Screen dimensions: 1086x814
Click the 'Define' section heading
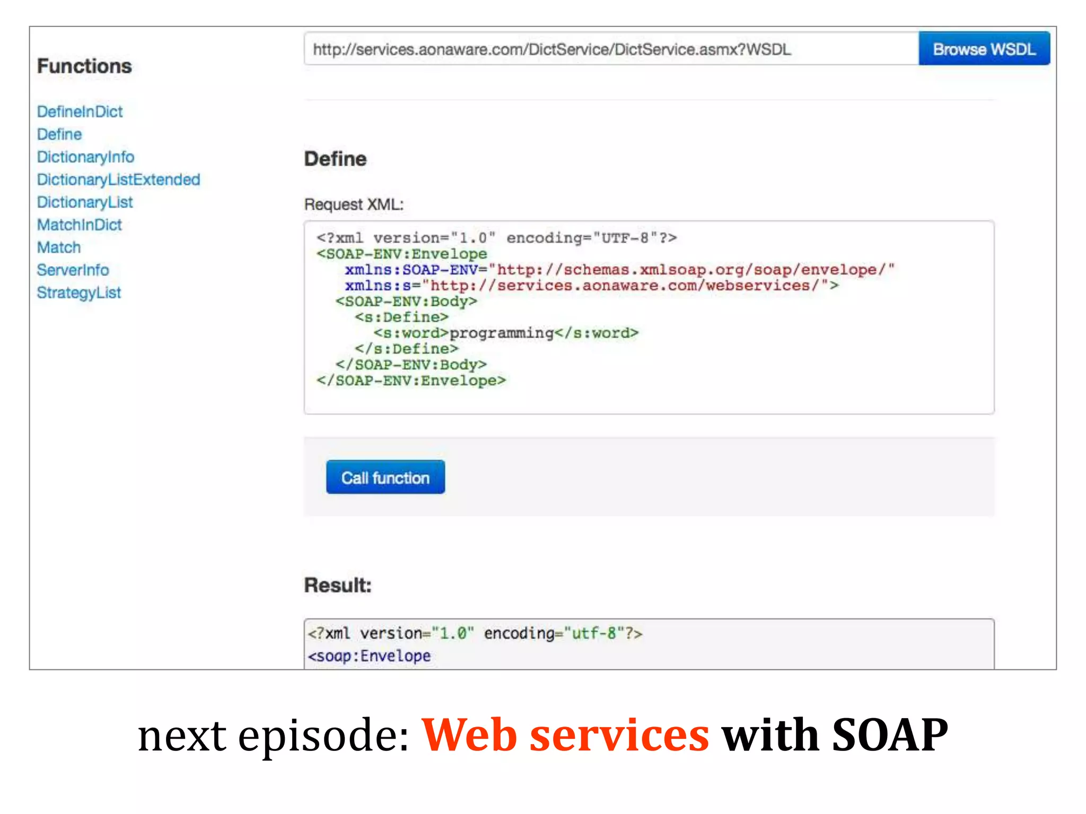pyautogui.click(x=335, y=159)
